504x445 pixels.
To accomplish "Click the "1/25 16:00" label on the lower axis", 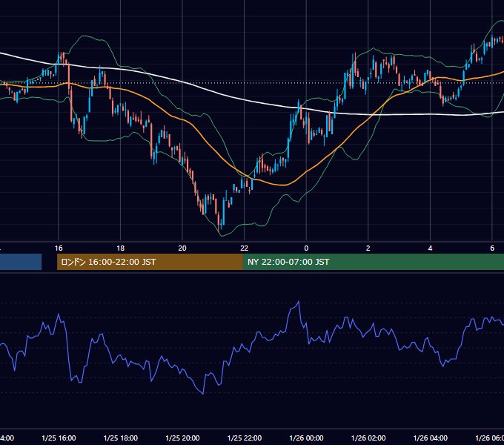I will [59, 438].
